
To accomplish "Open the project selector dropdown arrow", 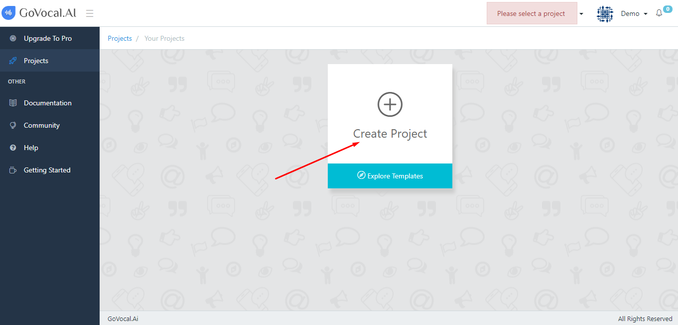I will tap(581, 14).
